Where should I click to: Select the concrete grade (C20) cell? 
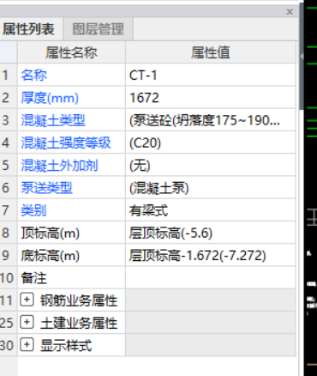[211, 143]
